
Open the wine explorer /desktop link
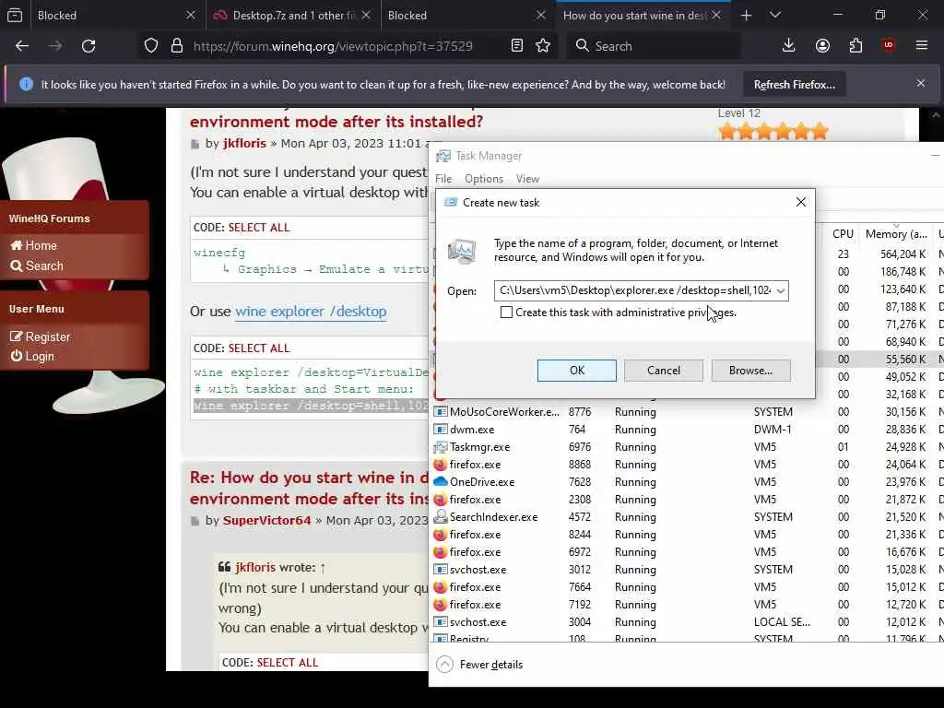[x=311, y=312]
